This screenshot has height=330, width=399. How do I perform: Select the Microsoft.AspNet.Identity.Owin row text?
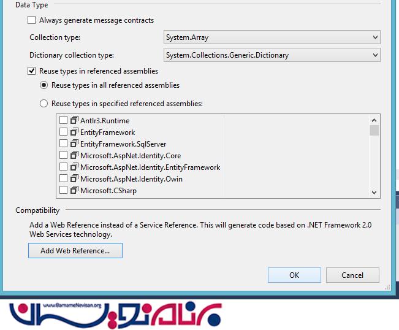131,179
